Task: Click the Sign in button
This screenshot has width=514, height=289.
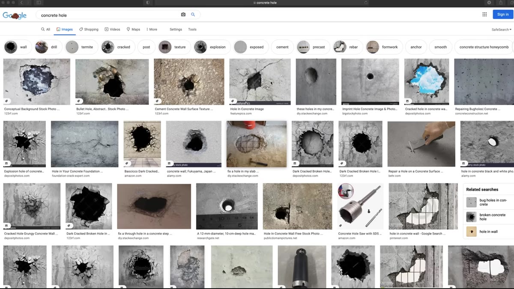Action: coord(503,15)
